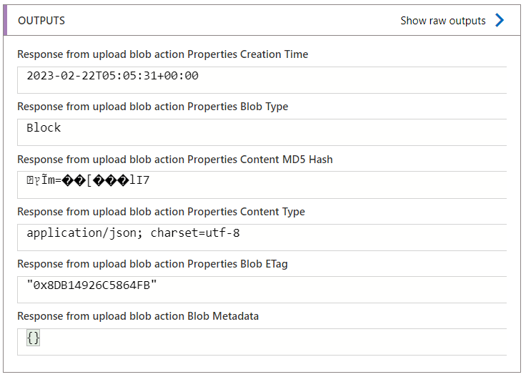Open Show raw outputs link
The height and width of the screenshot is (377, 526).
click(x=443, y=21)
